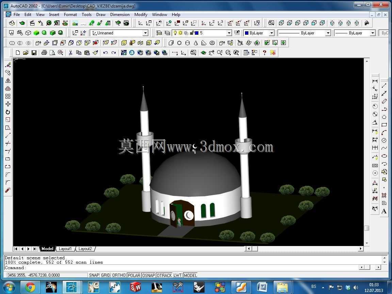
Task: Toggle SNAP mode in status bar
Action: click(94, 275)
